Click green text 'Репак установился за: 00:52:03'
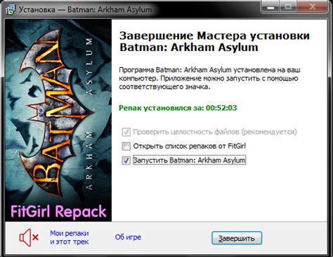 point(178,108)
